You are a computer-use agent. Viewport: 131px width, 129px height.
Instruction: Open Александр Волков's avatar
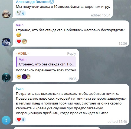pos(6,14)
